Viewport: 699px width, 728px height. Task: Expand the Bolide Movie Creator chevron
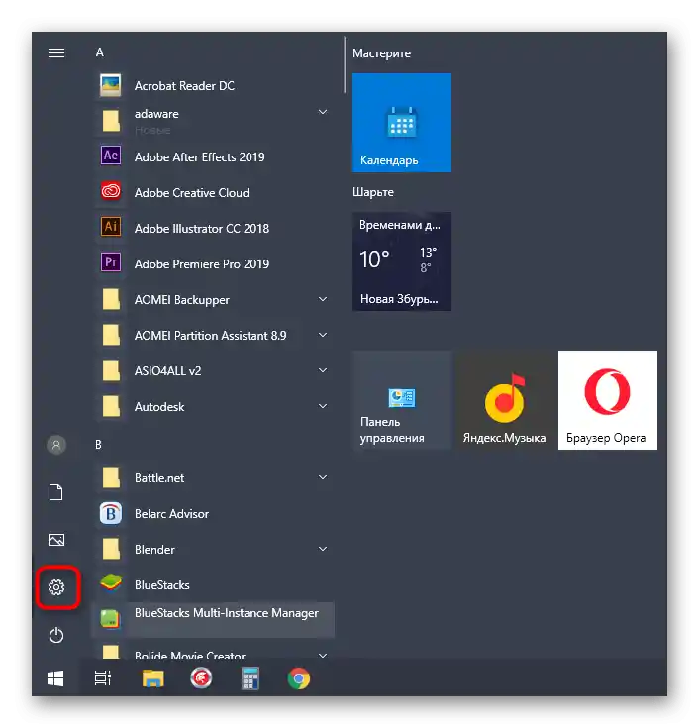tap(323, 655)
